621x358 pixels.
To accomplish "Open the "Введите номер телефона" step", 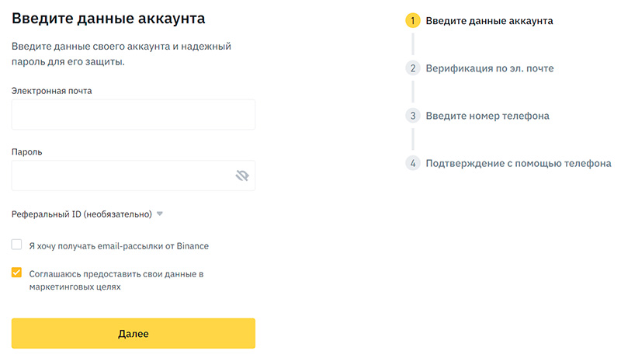I will click(487, 116).
